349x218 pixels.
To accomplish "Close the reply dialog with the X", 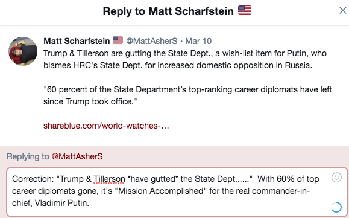I will (x=343, y=10).
